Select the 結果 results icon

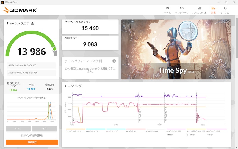pos(213,8)
